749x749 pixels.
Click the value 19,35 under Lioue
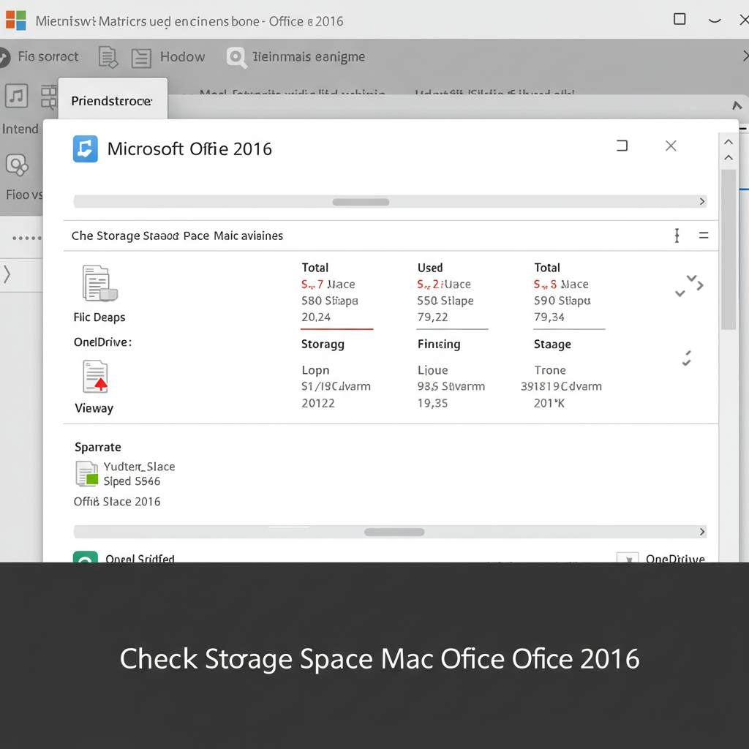(x=432, y=403)
